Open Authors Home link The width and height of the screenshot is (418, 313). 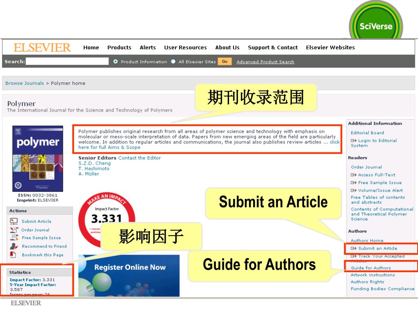[x=367, y=240]
